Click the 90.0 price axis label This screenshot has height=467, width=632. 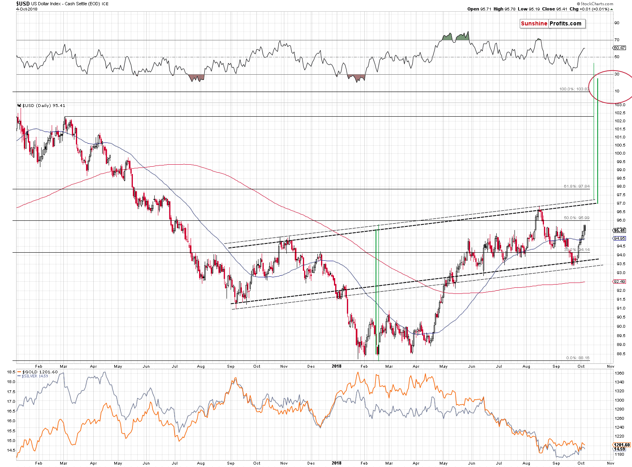tap(620, 327)
